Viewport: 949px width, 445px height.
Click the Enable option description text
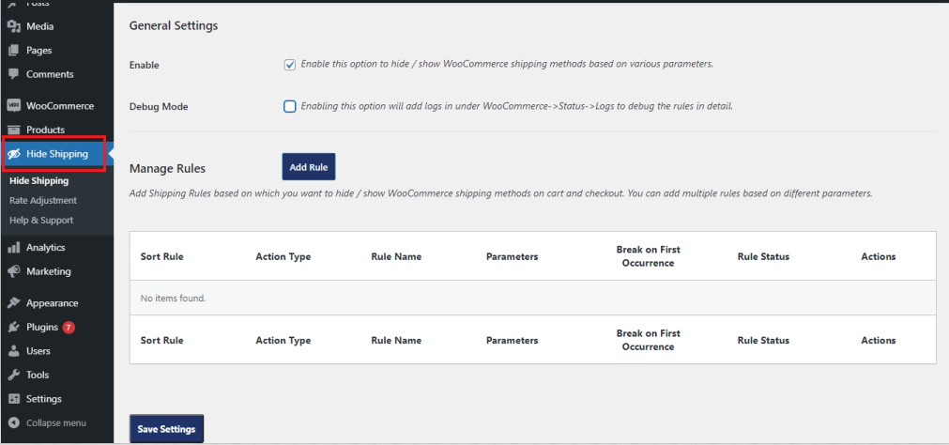[x=507, y=64]
